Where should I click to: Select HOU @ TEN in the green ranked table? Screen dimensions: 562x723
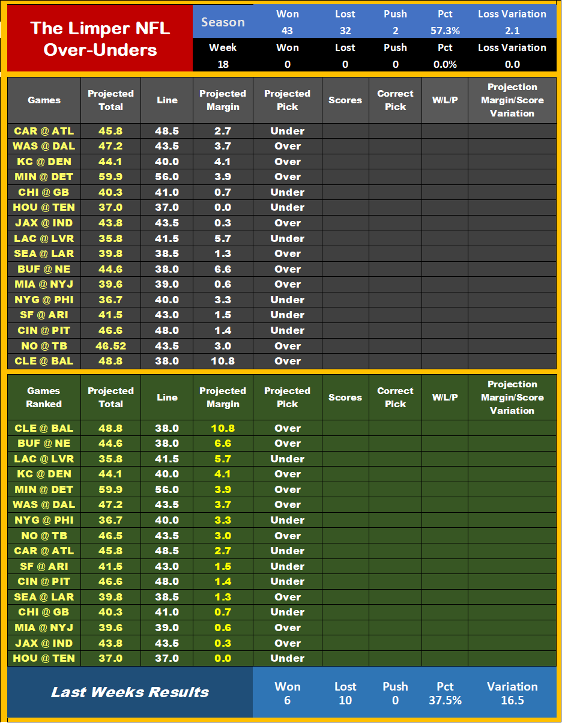point(44,658)
